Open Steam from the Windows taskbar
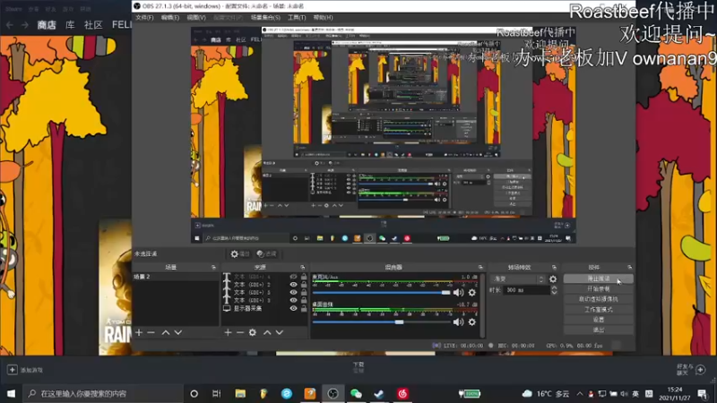 [379, 393]
